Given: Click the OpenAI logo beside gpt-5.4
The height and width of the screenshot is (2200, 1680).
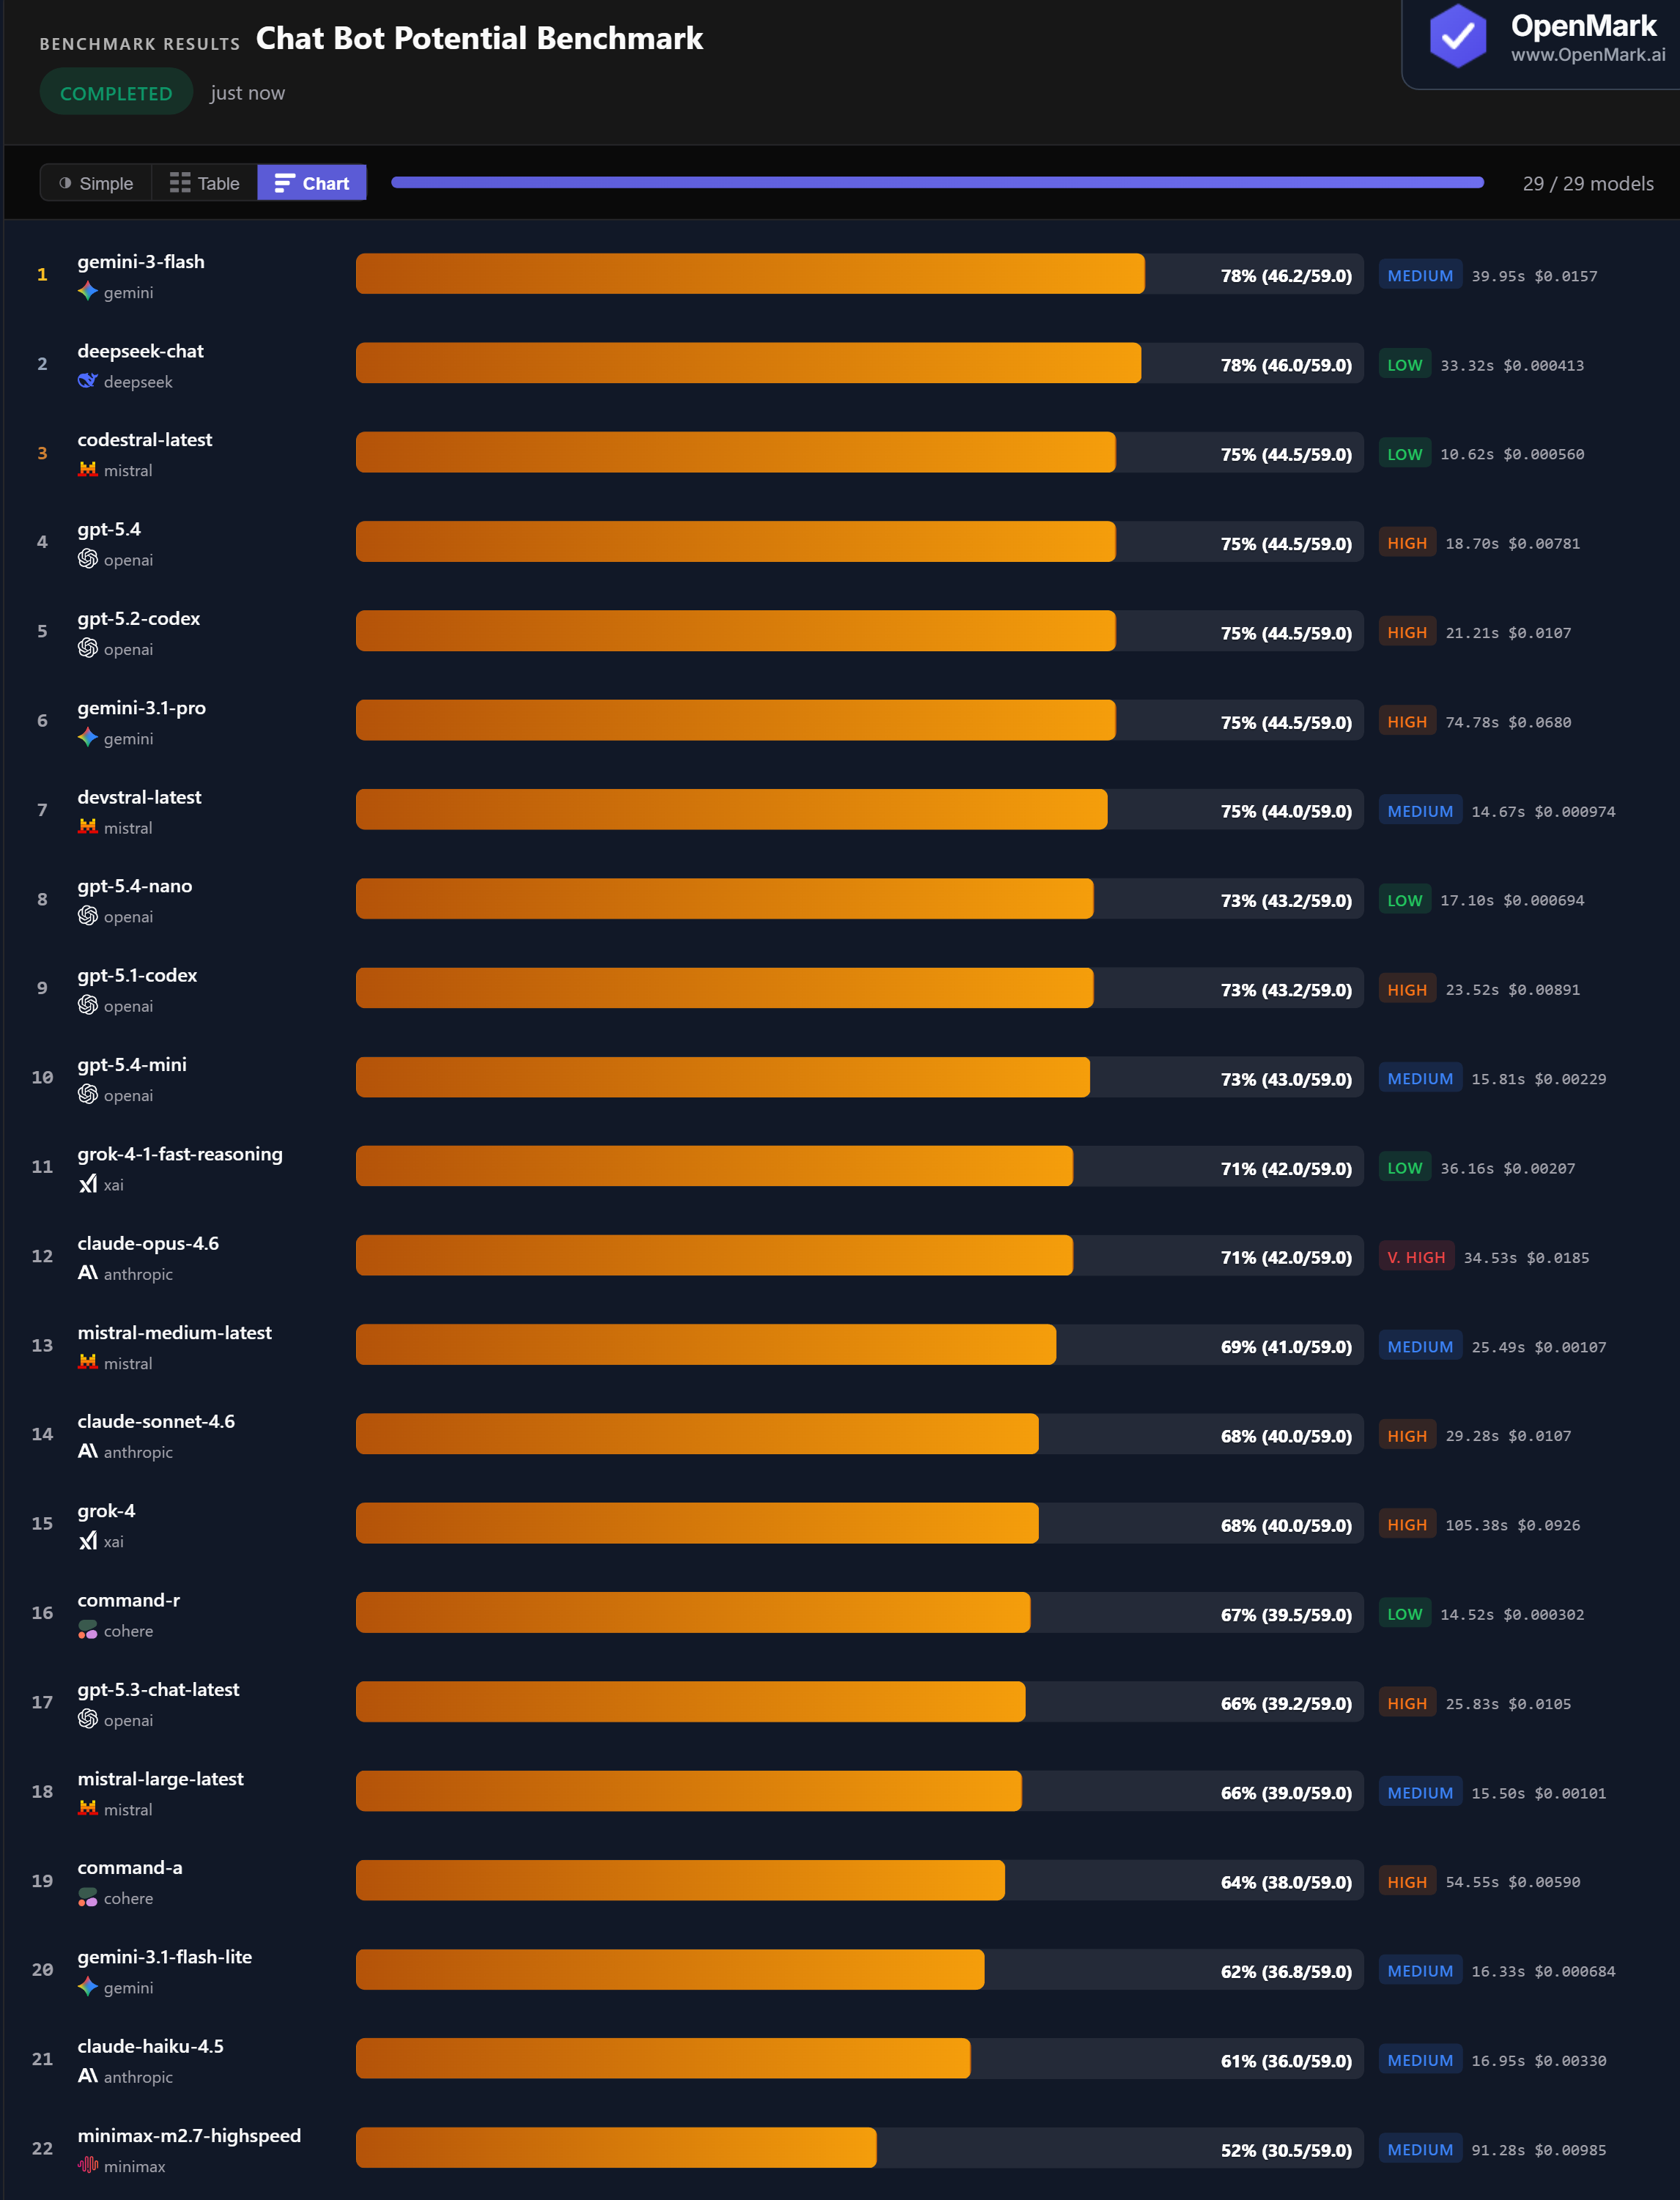Looking at the screenshot, I should pyautogui.click(x=87, y=559).
